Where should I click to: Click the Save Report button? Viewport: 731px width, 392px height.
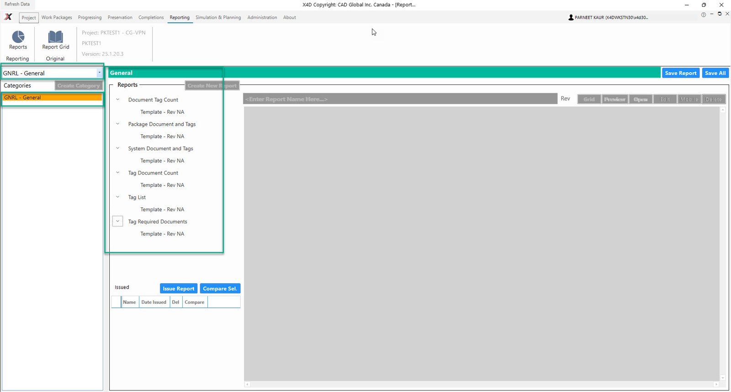tap(680, 73)
